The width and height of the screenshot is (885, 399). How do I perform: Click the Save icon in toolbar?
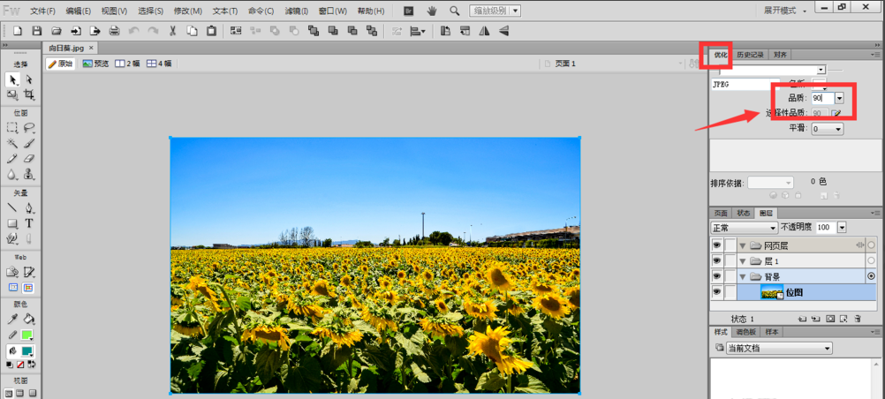click(x=36, y=31)
